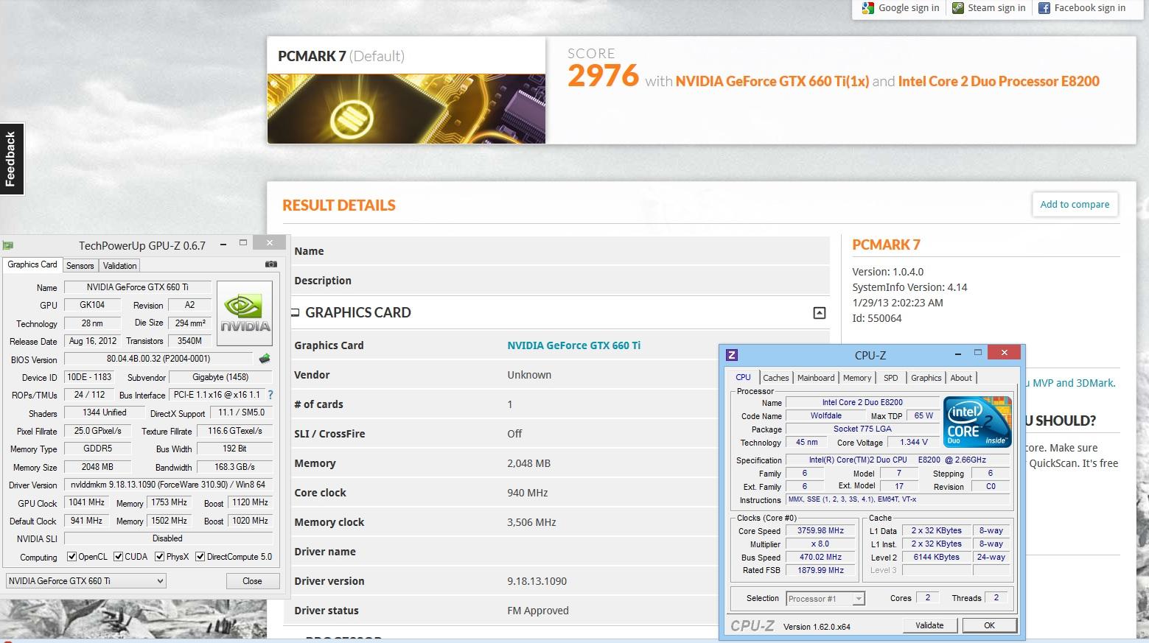Screen dimensions: 1149x643
Task: Open the GPU selection dropdown in GPU-Z
Action: point(85,581)
